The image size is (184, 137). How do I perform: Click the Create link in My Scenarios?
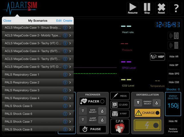click(68, 21)
